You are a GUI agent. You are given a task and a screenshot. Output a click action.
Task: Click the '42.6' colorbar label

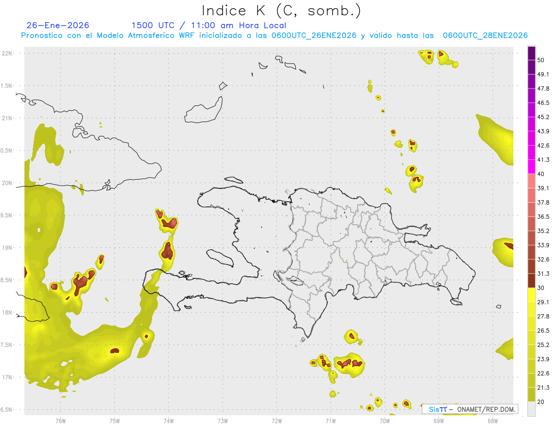tap(543, 146)
